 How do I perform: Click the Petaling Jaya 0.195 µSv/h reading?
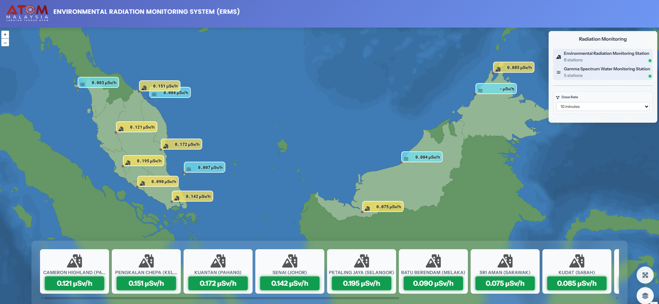(361, 283)
